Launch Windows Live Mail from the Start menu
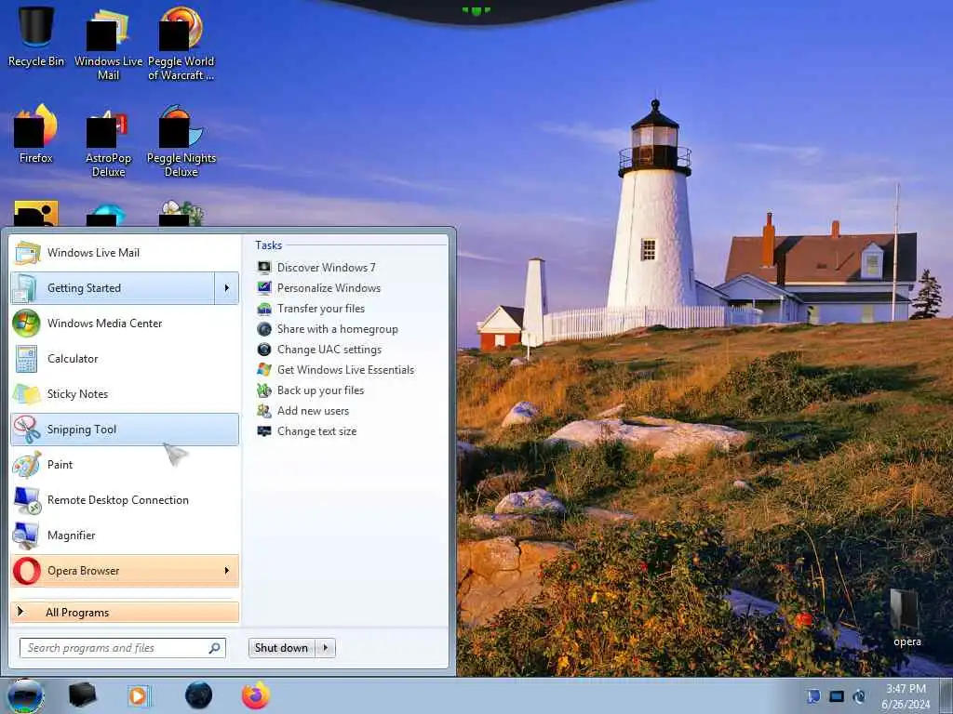The height and width of the screenshot is (714, 953). pos(125,253)
